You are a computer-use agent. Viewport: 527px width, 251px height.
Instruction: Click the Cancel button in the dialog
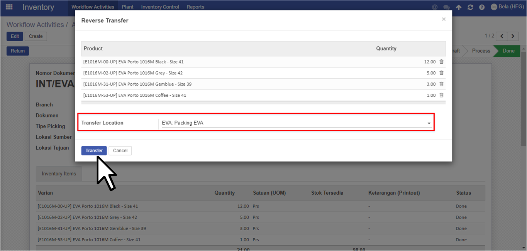[120, 151]
